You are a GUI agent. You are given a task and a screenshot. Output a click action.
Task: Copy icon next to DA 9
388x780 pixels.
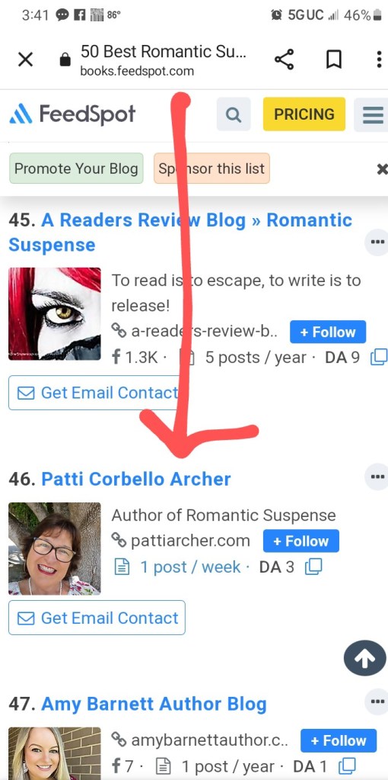tap(379, 357)
